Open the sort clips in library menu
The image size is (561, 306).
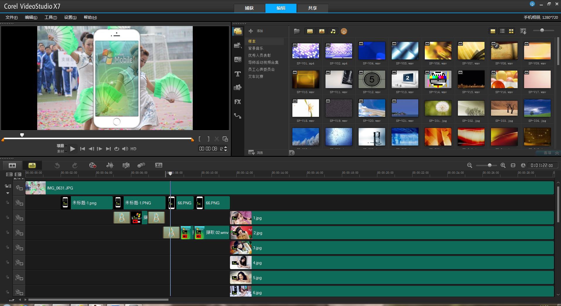pos(523,31)
